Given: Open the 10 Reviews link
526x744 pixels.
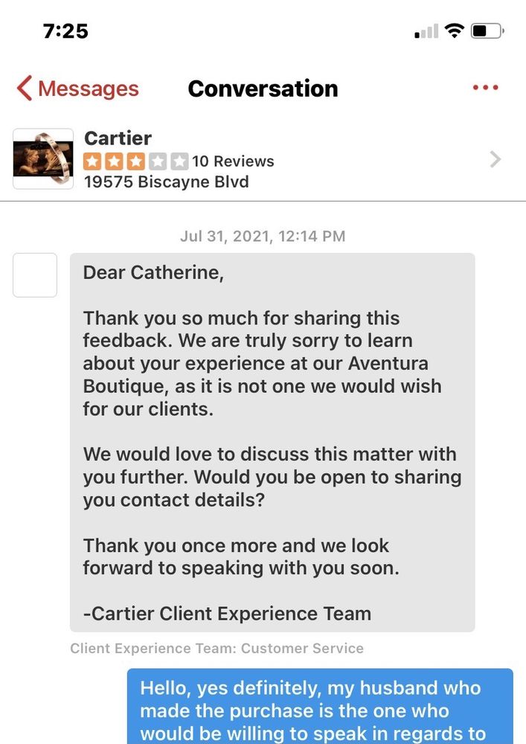Looking at the screenshot, I should coord(233,161).
